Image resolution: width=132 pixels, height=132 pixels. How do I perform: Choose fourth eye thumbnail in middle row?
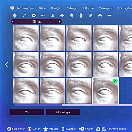105,64
